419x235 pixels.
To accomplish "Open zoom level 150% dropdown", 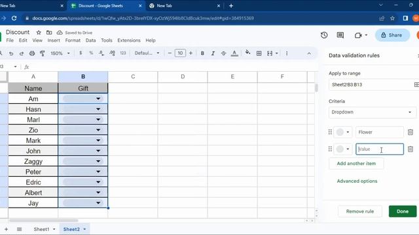I will pyautogui.click(x=60, y=54).
